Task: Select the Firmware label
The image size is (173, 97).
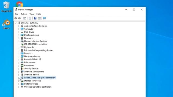Action: pos(28,38)
